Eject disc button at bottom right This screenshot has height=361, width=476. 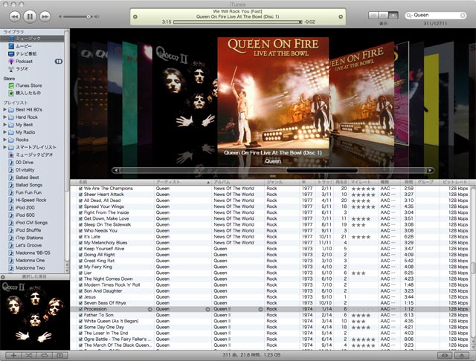pos(462,355)
